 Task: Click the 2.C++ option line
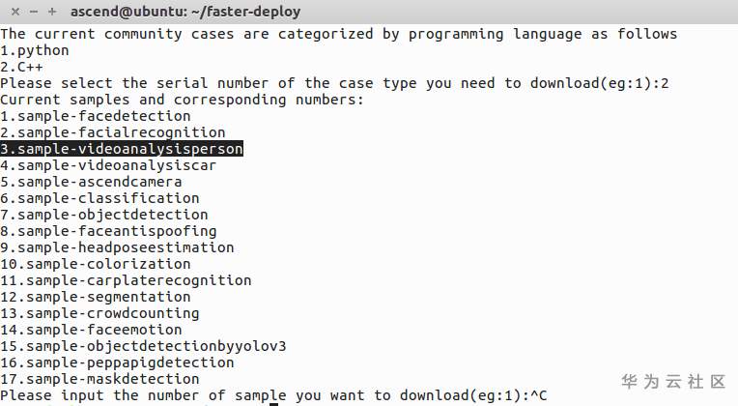tap(22, 67)
